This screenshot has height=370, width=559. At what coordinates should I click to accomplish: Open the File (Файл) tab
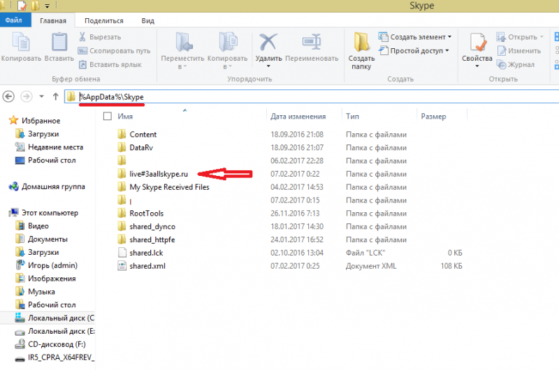tap(14, 20)
